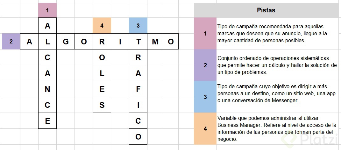This screenshot has width=341, height=150.
Task: Select the clue text starting Conjunto ordenado
Action: point(277,65)
